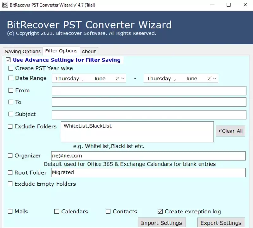The width and height of the screenshot is (253, 228).
Task: Enable Create PST Year wise checkbox
Action: [x=11, y=68]
